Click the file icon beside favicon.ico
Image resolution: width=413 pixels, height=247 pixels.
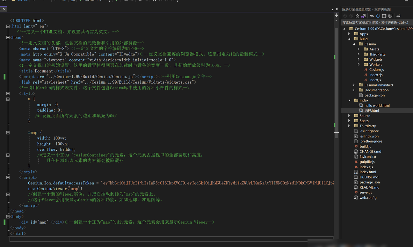coord(356,157)
